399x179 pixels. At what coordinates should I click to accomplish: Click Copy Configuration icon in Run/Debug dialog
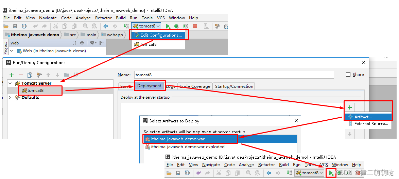30,75
